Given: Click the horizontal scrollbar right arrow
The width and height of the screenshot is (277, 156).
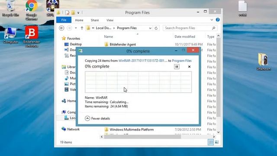Looking at the screenshot, I should click(x=214, y=136).
